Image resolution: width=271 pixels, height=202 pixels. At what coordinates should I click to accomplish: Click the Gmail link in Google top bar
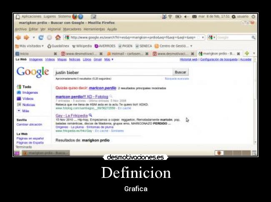click(98, 60)
